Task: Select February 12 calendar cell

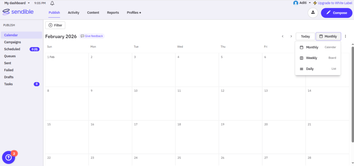Action: [241, 103]
